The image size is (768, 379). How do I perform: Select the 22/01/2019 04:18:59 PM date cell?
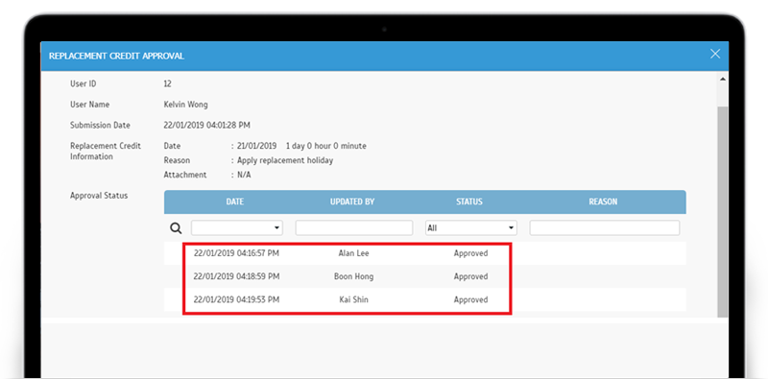tap(236, 276)
